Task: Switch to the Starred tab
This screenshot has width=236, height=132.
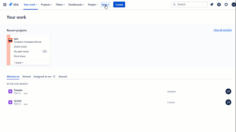Action: tap(63, 77)
